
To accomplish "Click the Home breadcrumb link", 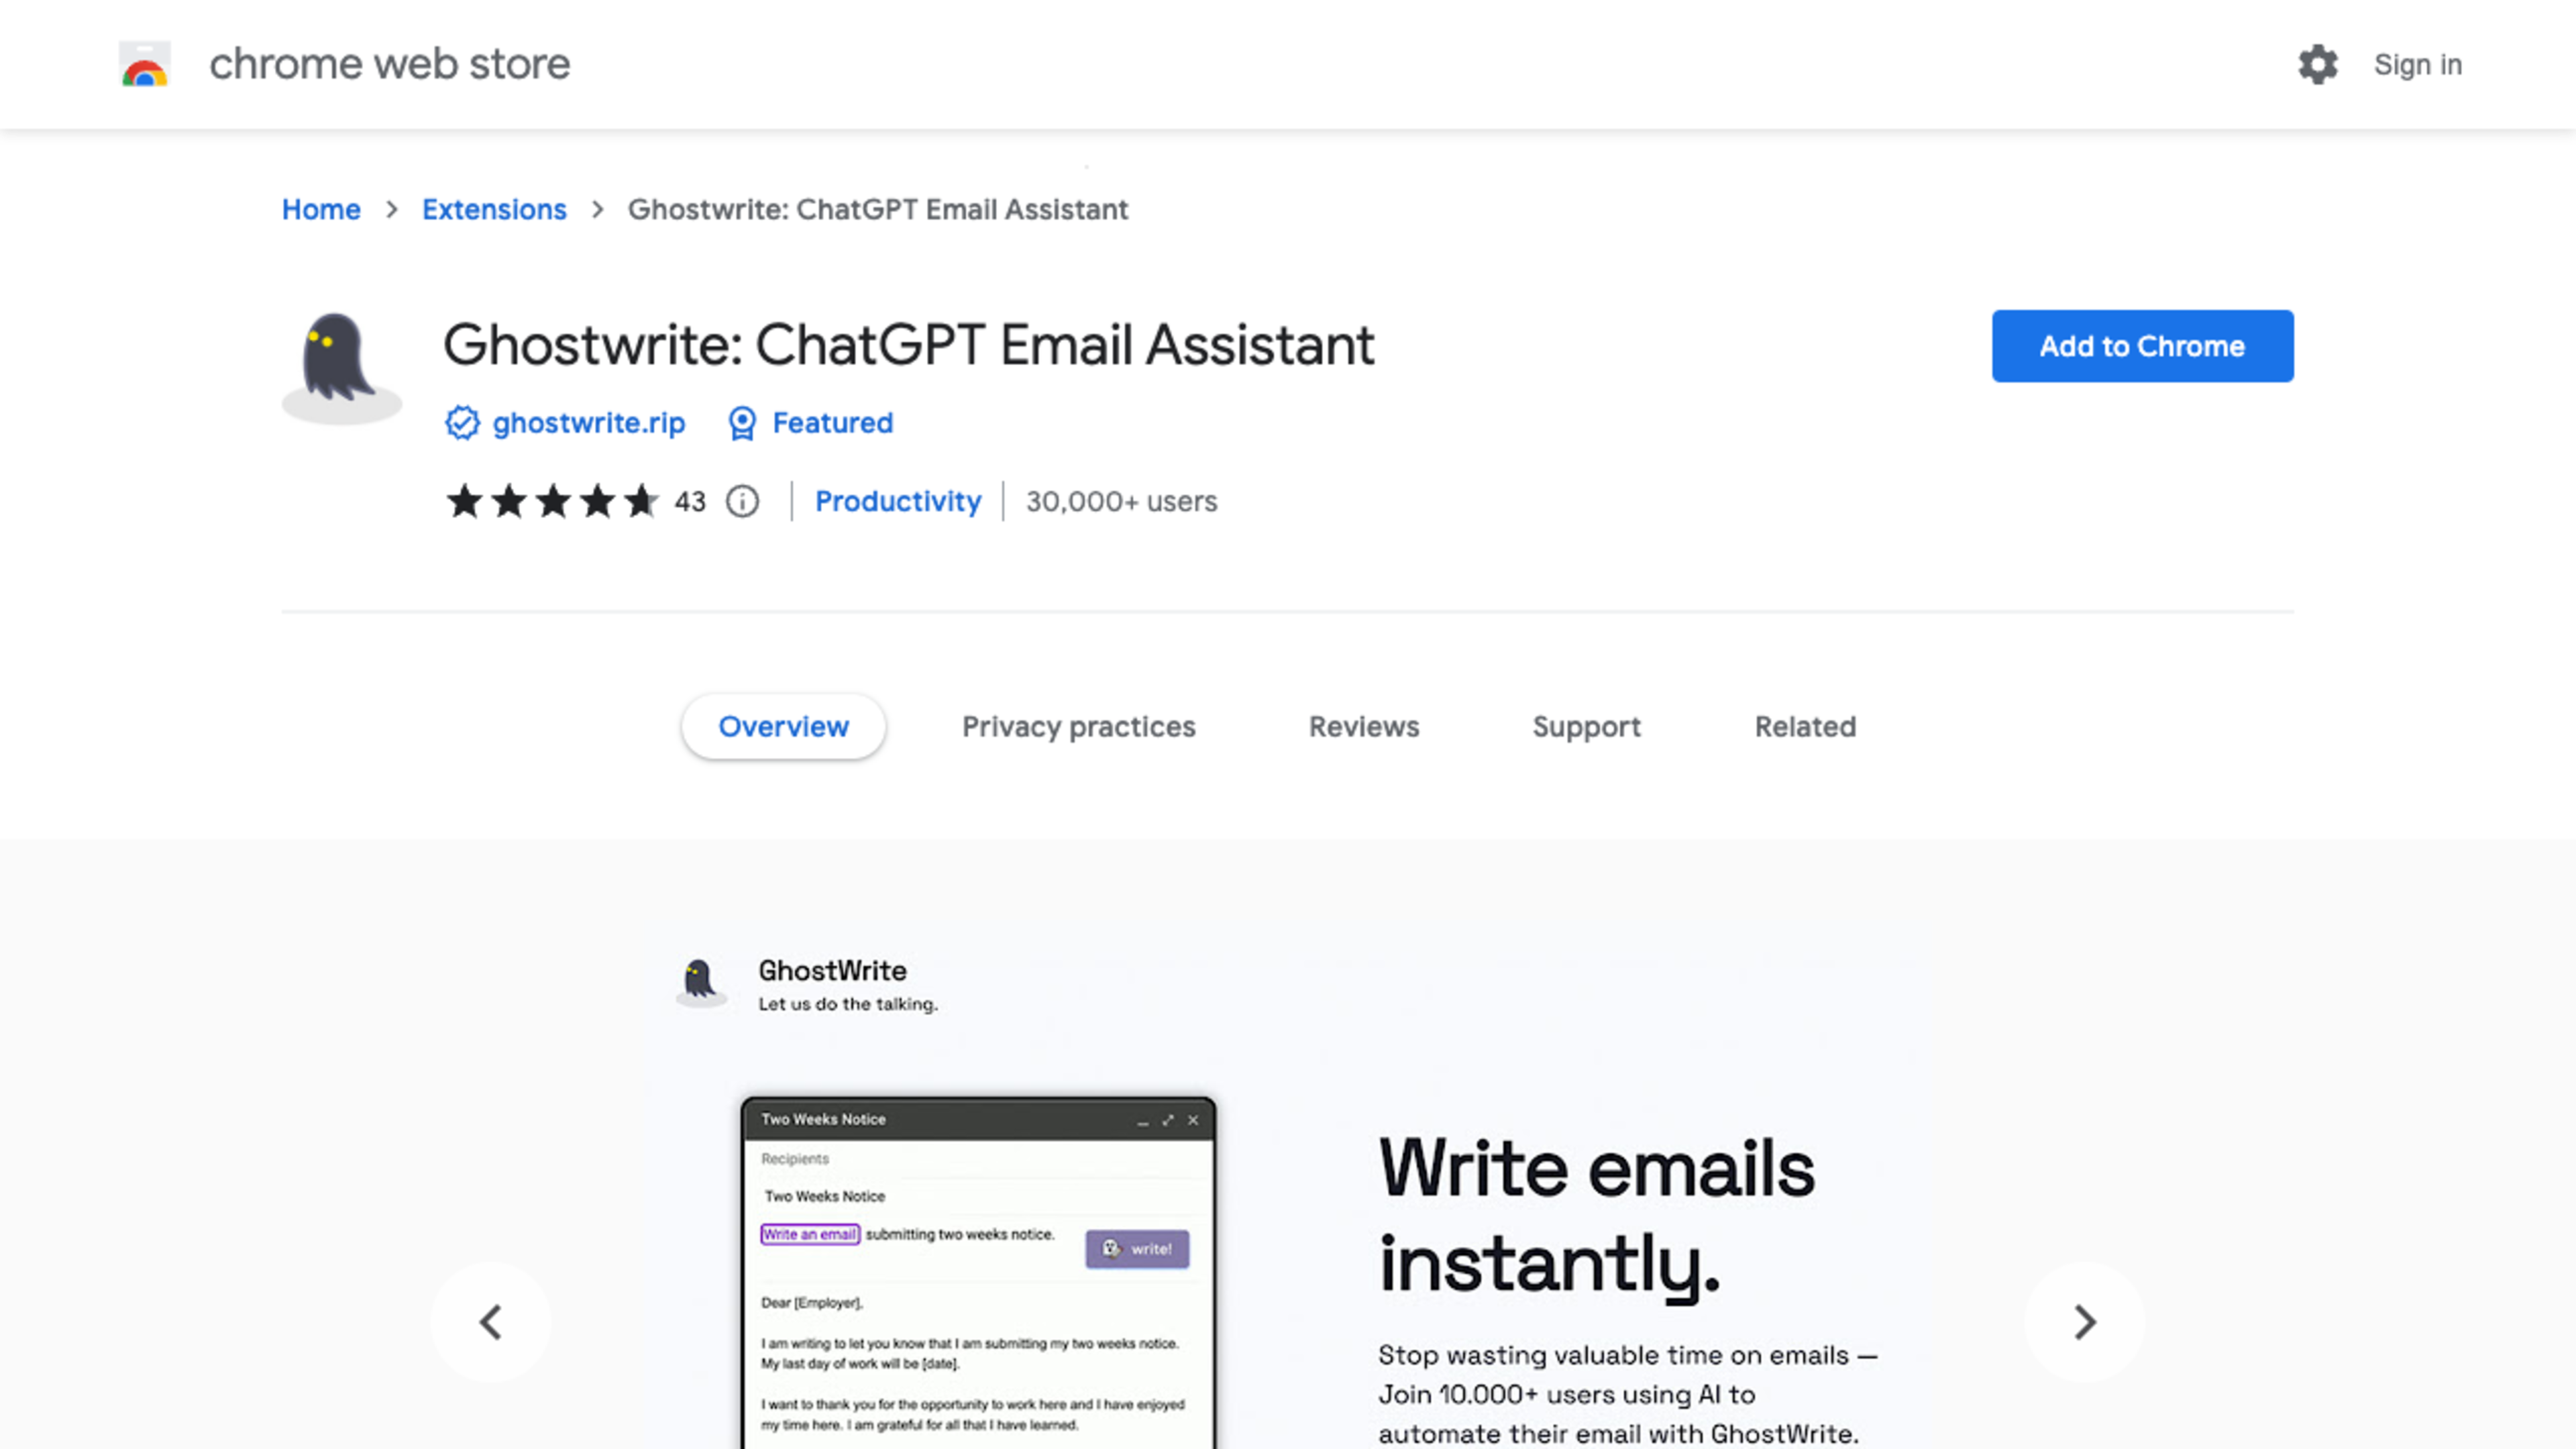I will (x=320, y=207).
